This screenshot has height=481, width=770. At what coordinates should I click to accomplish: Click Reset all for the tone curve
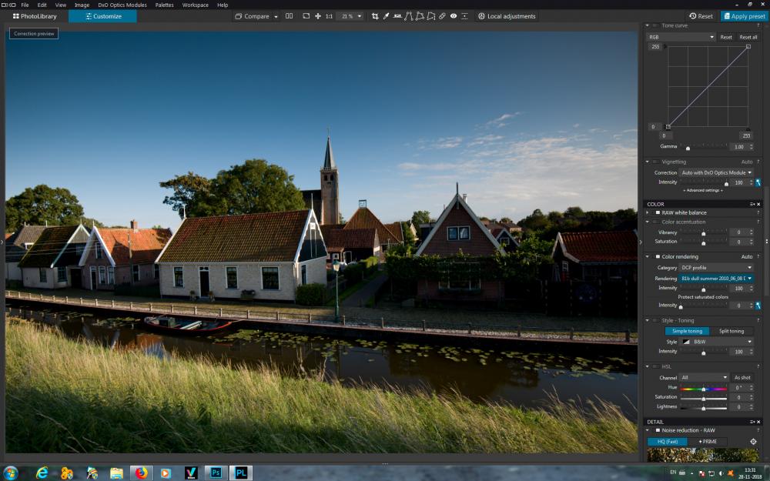coord(748,37)
